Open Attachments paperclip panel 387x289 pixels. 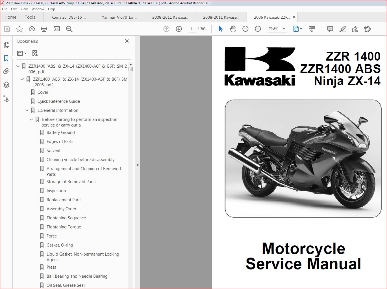pos(6,71)
